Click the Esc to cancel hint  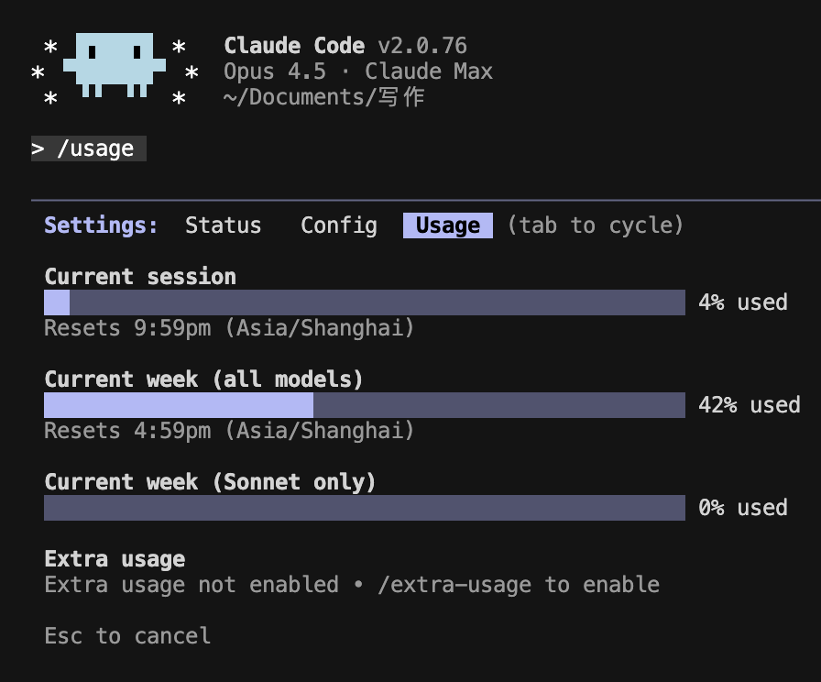127,636
